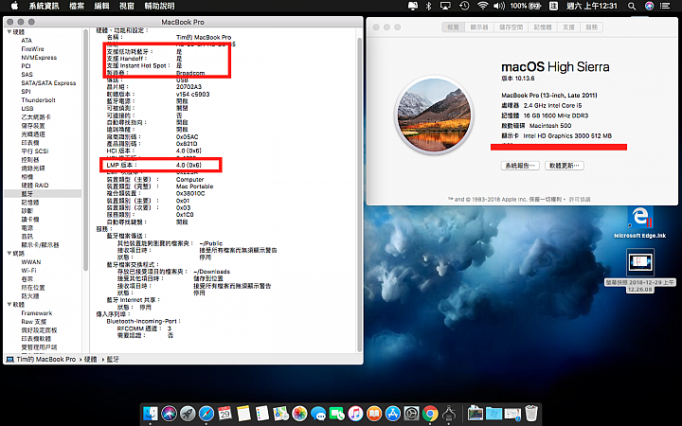The width and height of the screenshot is (682, 426).
Task: Switch to 概覽 tab in About window
Action: (x=453, y=27)
